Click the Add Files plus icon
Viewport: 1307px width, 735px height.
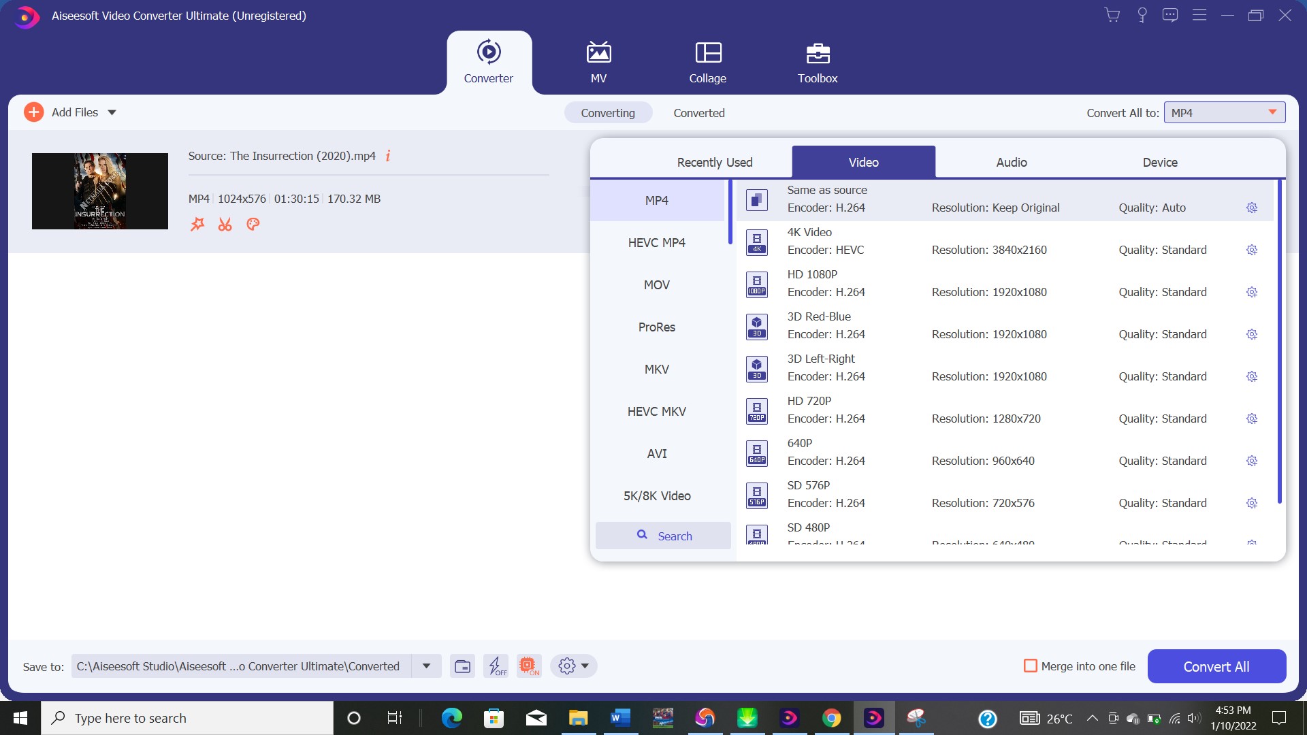click(x=33, y=112)
